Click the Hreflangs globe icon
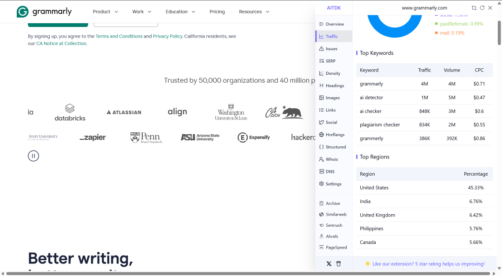 coord(322,134)
